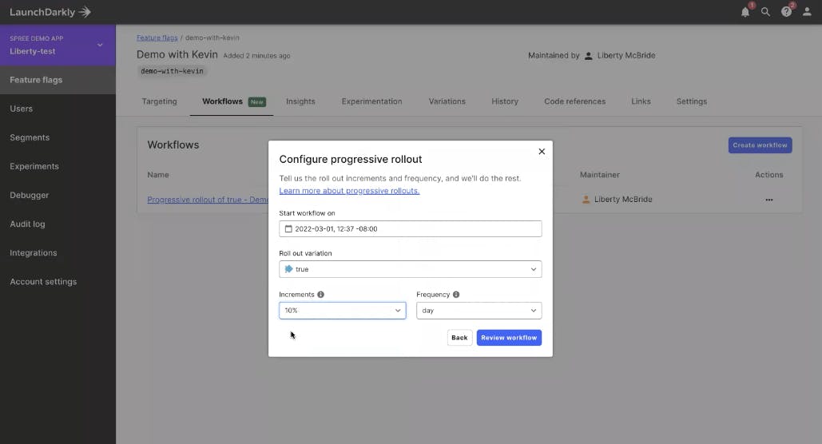Click the LaunchDarkly logo
Image resolution: width=822 pixels, height=444 pixels.
[50, 12]
